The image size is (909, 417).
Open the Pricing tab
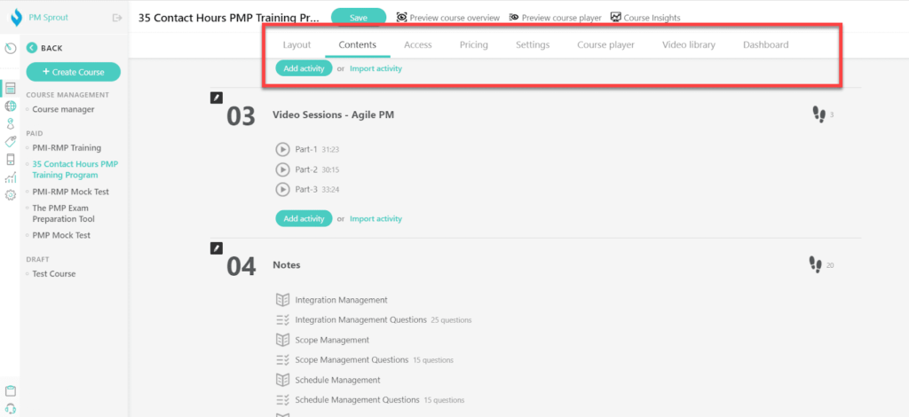(474, 44)
